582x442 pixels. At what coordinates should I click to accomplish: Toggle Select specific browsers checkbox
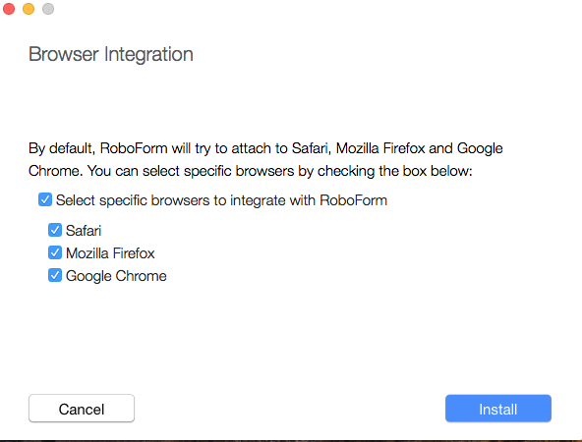45,199
